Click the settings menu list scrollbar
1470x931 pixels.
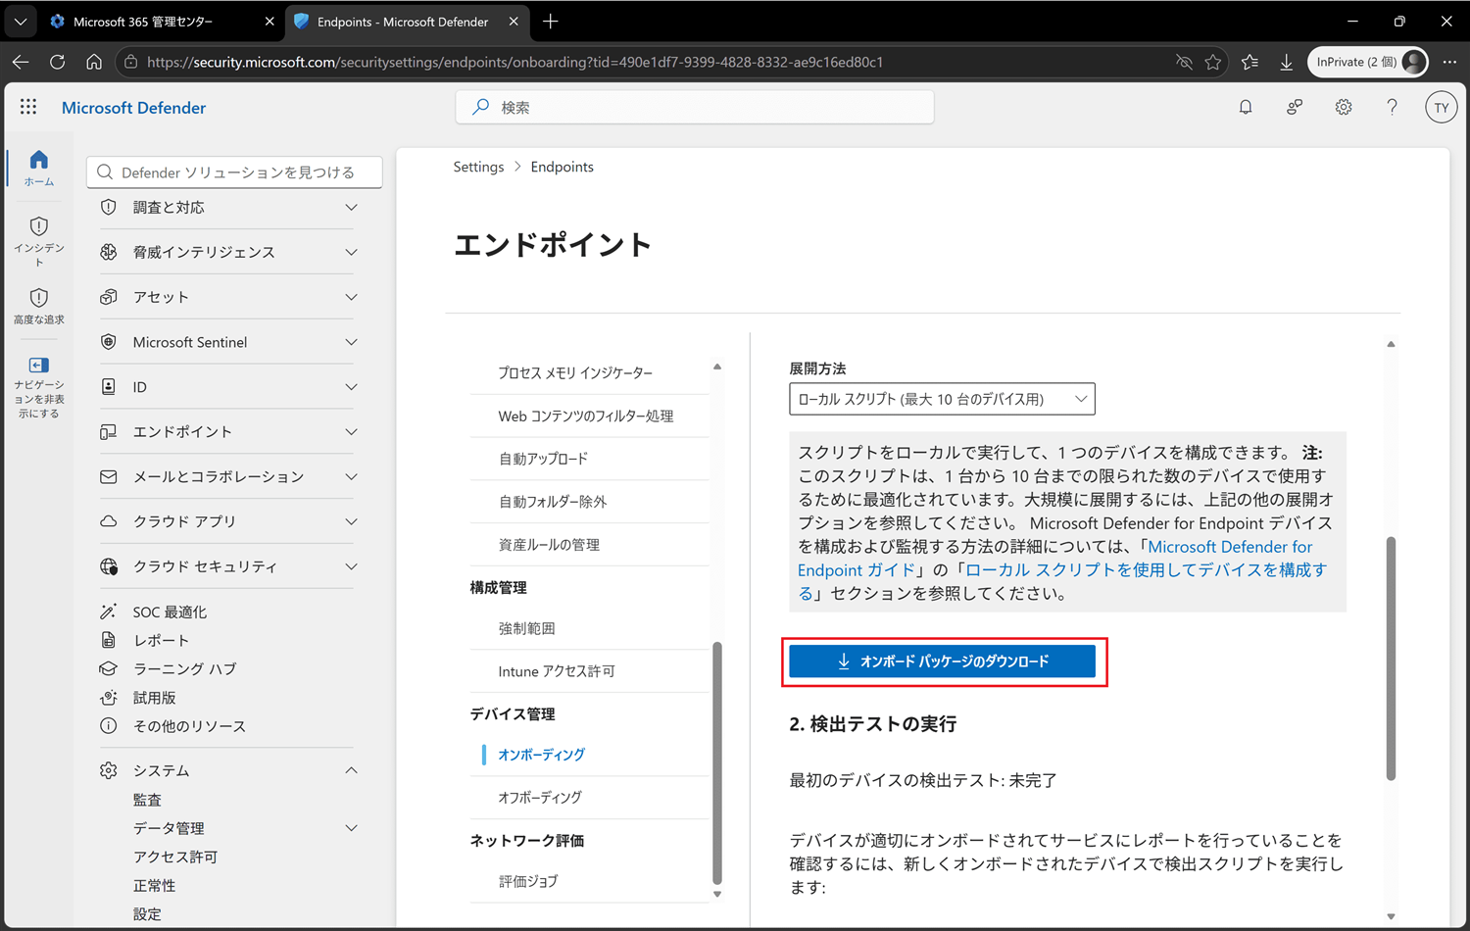click(717, 763)
